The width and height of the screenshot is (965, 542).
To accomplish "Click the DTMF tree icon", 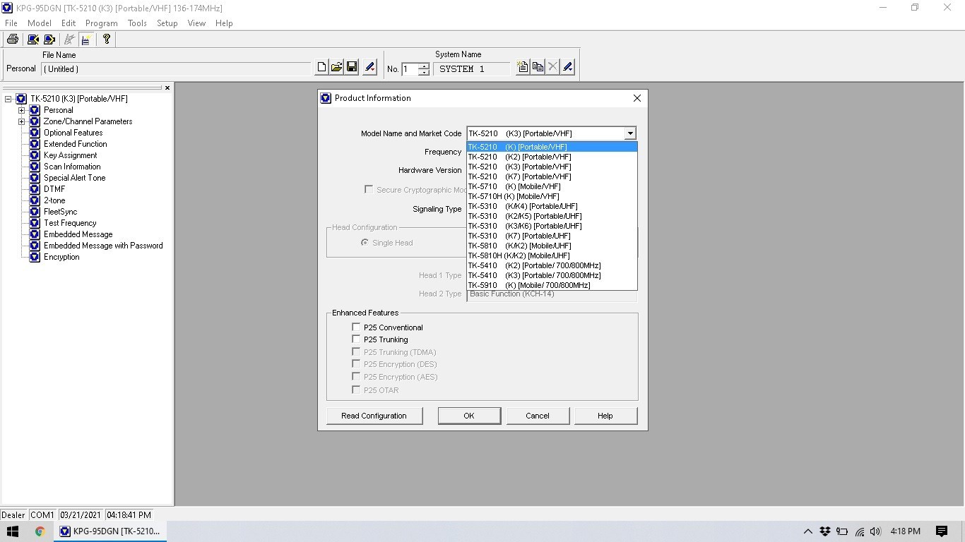I will (34, 189).
